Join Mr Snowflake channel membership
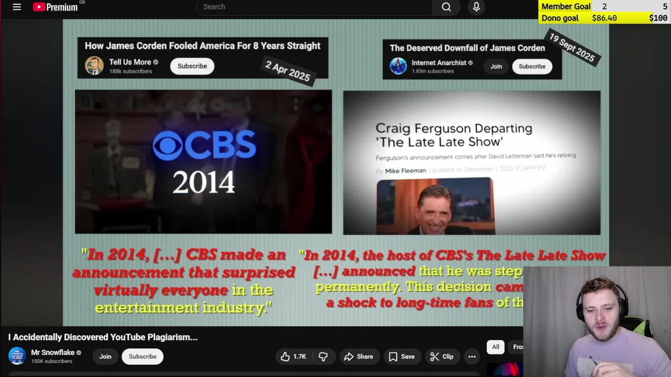Image resolution: width=671 pixels, height=377 pixels. point(105,357)
